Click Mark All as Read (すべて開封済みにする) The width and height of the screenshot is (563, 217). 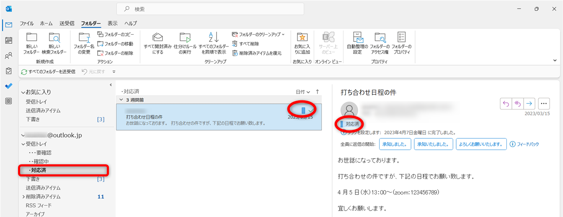click(158, 38)
